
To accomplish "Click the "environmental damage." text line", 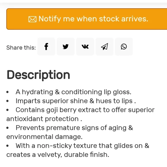I will coord(44,137).
